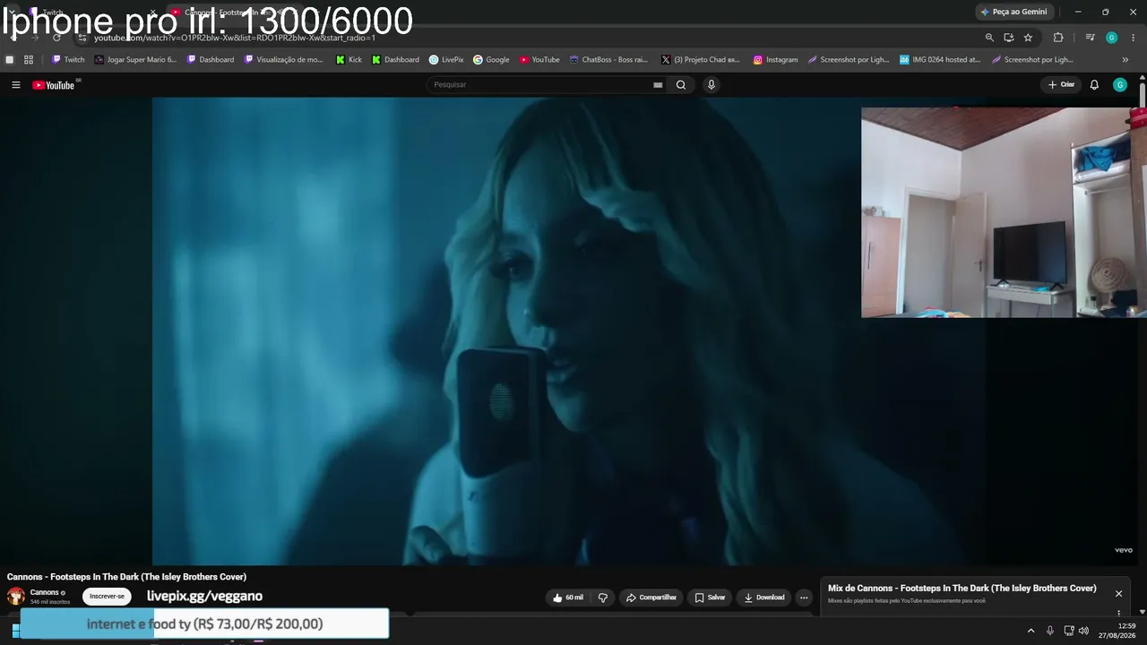Click the page vertical scrollbar

click(x=1143, y=94)
